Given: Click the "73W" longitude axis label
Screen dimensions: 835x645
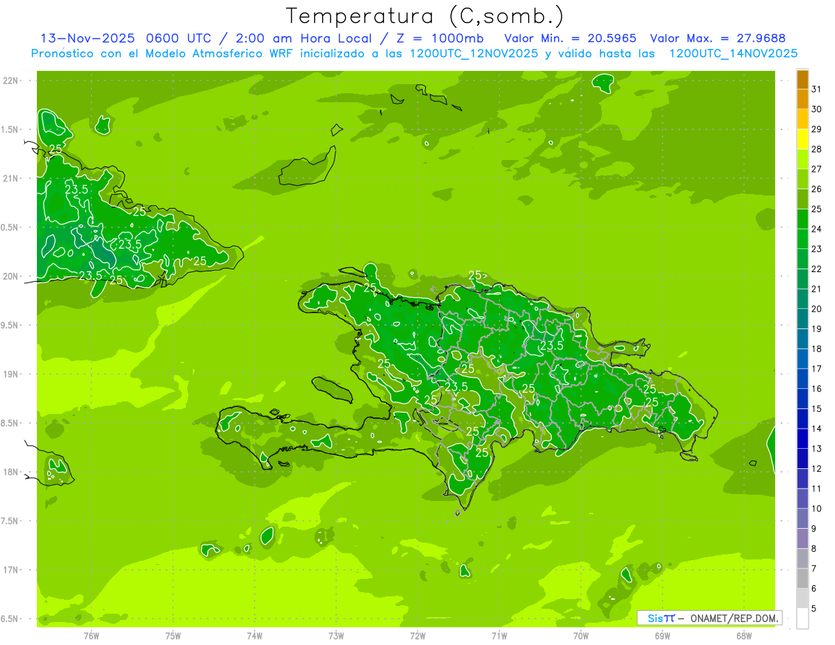Looking at the screenshot, I should point(336,635).
